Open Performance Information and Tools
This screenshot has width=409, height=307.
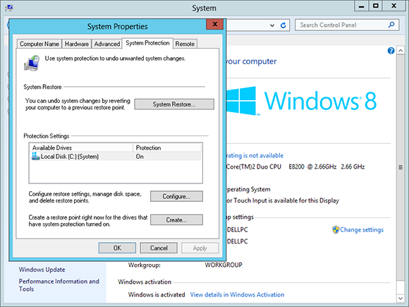(x=59, y=285)
